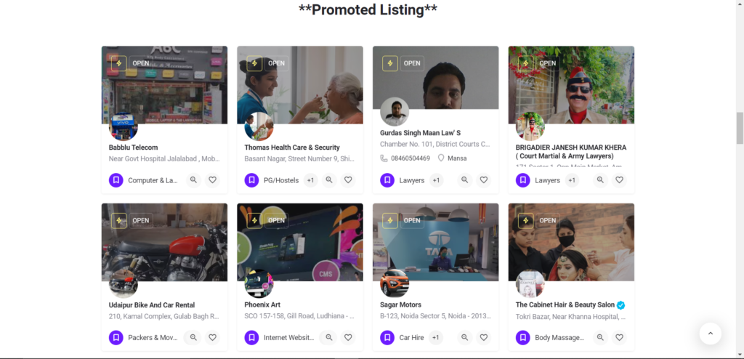The image size is (744, 359).
Task: Click lightning featured badge on Sagar Motors
Action: [x=390, y=221]
